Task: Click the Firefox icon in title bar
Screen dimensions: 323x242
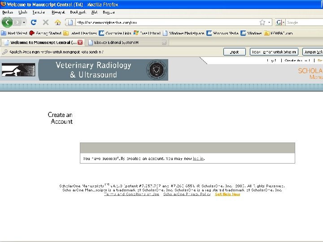Action: coord(3,4)
